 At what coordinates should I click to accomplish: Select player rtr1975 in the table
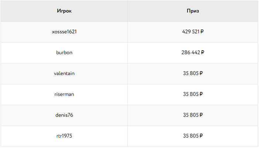(x=64, y=136)
